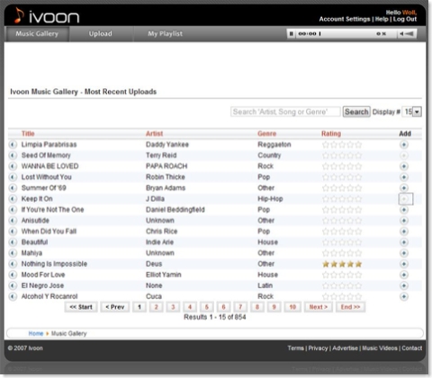Add Summer Of '69 to playlist
432x378 pixels.
(x=404, y=188)
